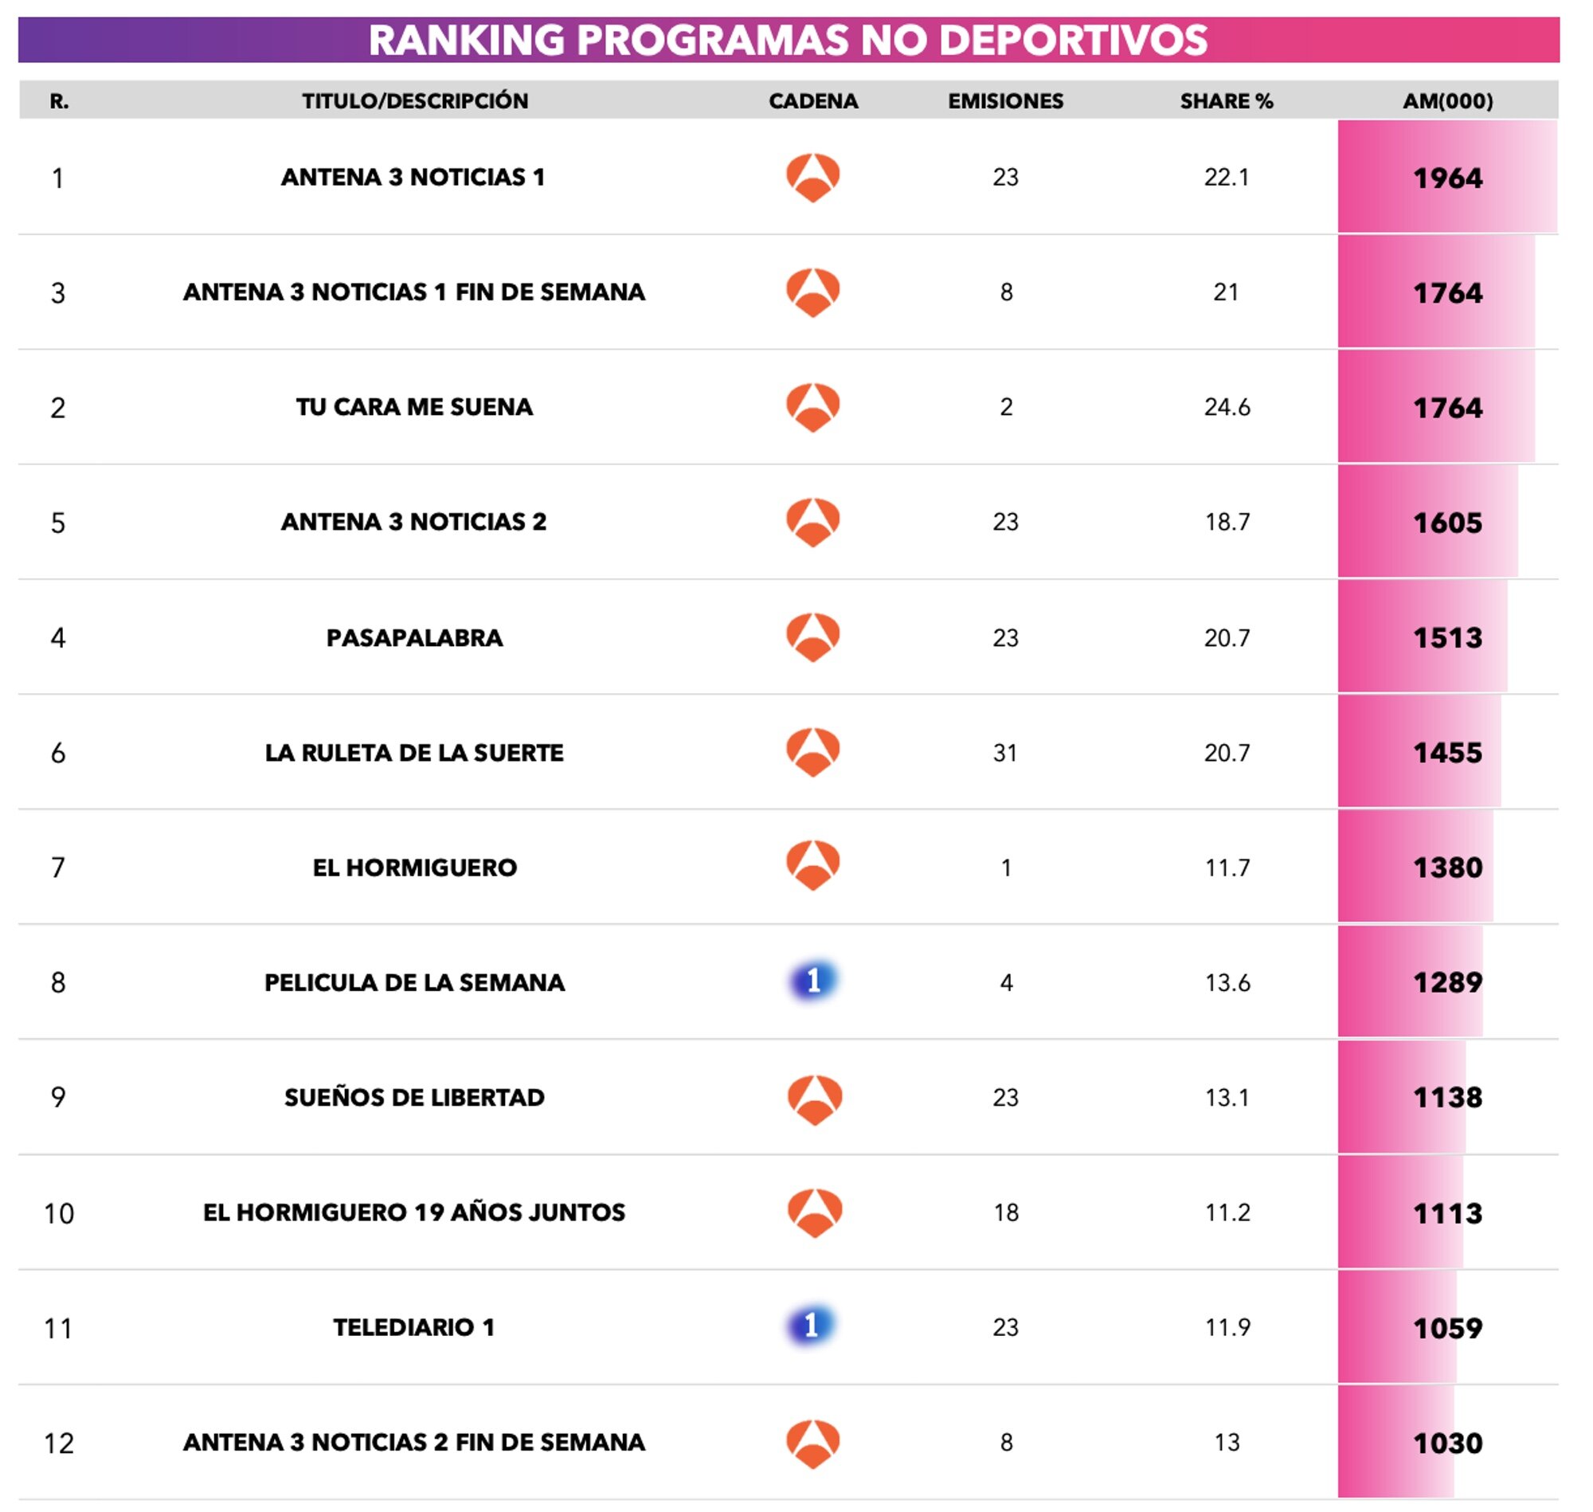Click the La 1 logo beside Telediario 1
The width and height of the screenshot is (1593, 1512).
point(812,1326)
